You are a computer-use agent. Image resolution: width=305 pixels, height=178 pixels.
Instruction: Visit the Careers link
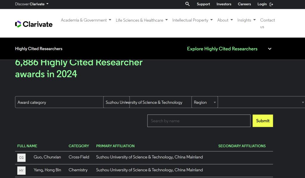pyautogui.click(x=244, y=4)
